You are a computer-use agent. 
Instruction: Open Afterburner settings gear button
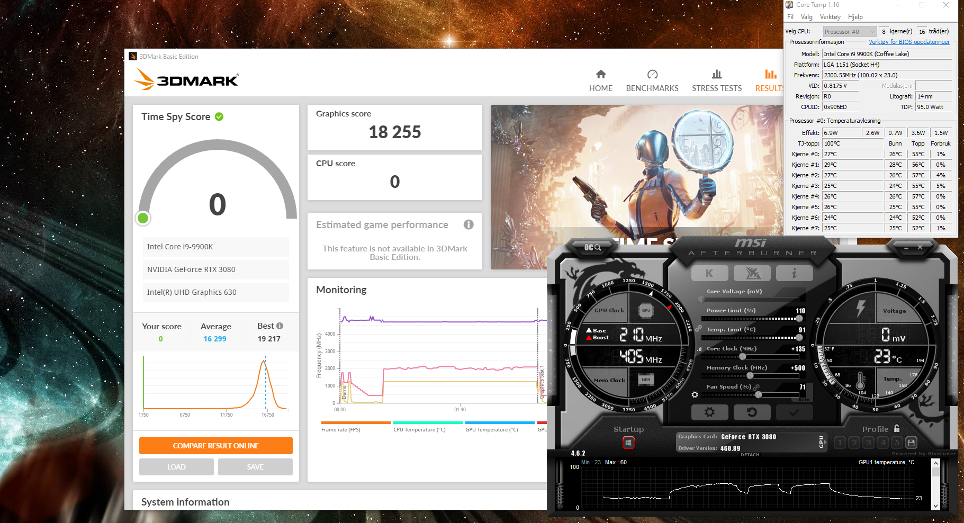click(x=709, y=412)
